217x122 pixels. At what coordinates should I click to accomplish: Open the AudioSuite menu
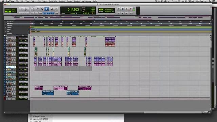click(53, 1)
